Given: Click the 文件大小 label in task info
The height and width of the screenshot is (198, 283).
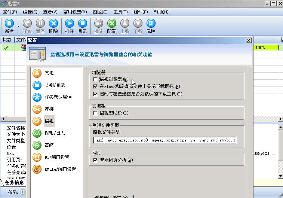Looking at the screenshot, I should pos(16,134).
